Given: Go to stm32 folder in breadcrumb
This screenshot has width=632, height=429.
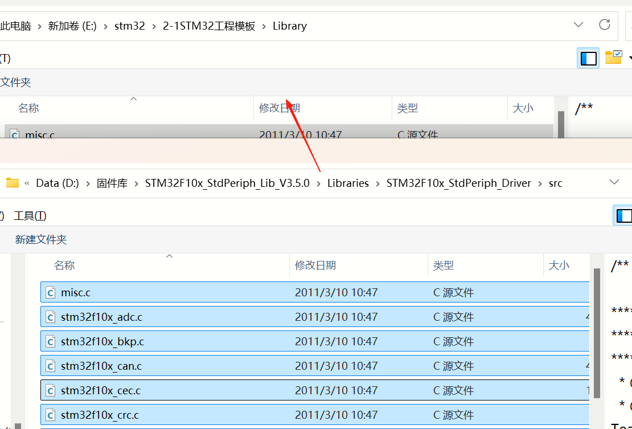Looking at the screenshot, I should [129, 26].
